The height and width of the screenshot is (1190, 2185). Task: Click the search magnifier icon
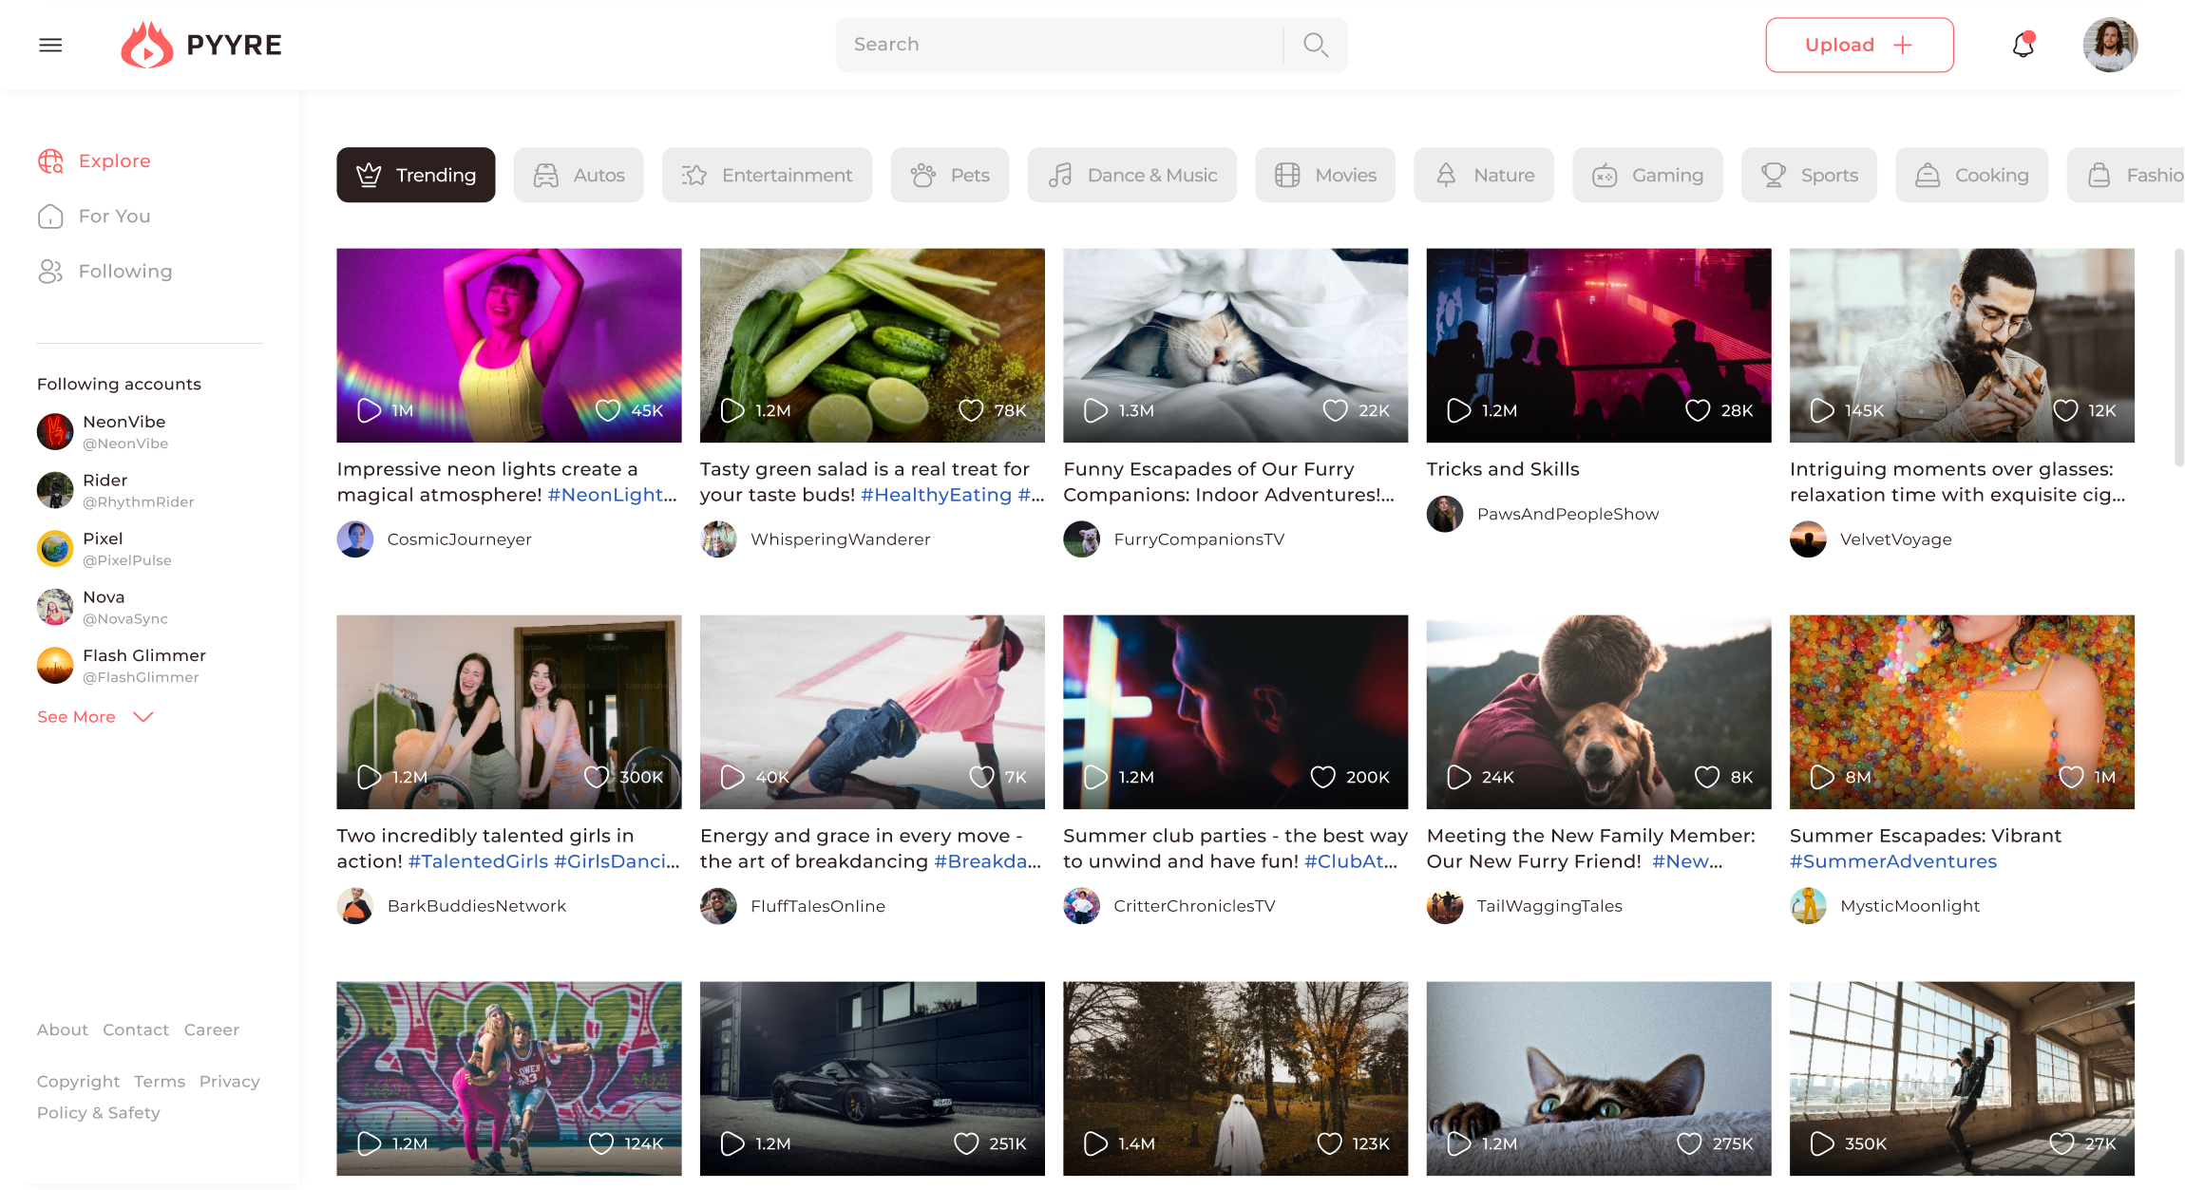pos(1315,45)
